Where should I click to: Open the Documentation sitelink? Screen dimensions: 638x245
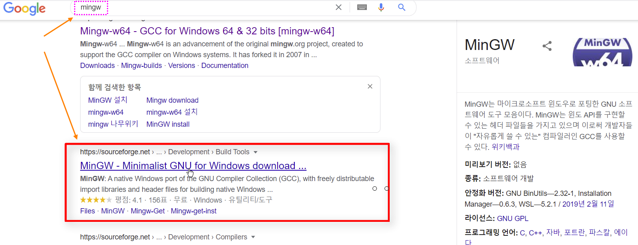[225, 66]
